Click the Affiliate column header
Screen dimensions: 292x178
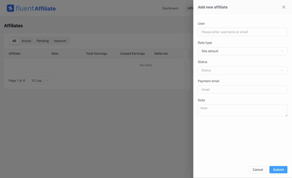(x=14, y=53)
